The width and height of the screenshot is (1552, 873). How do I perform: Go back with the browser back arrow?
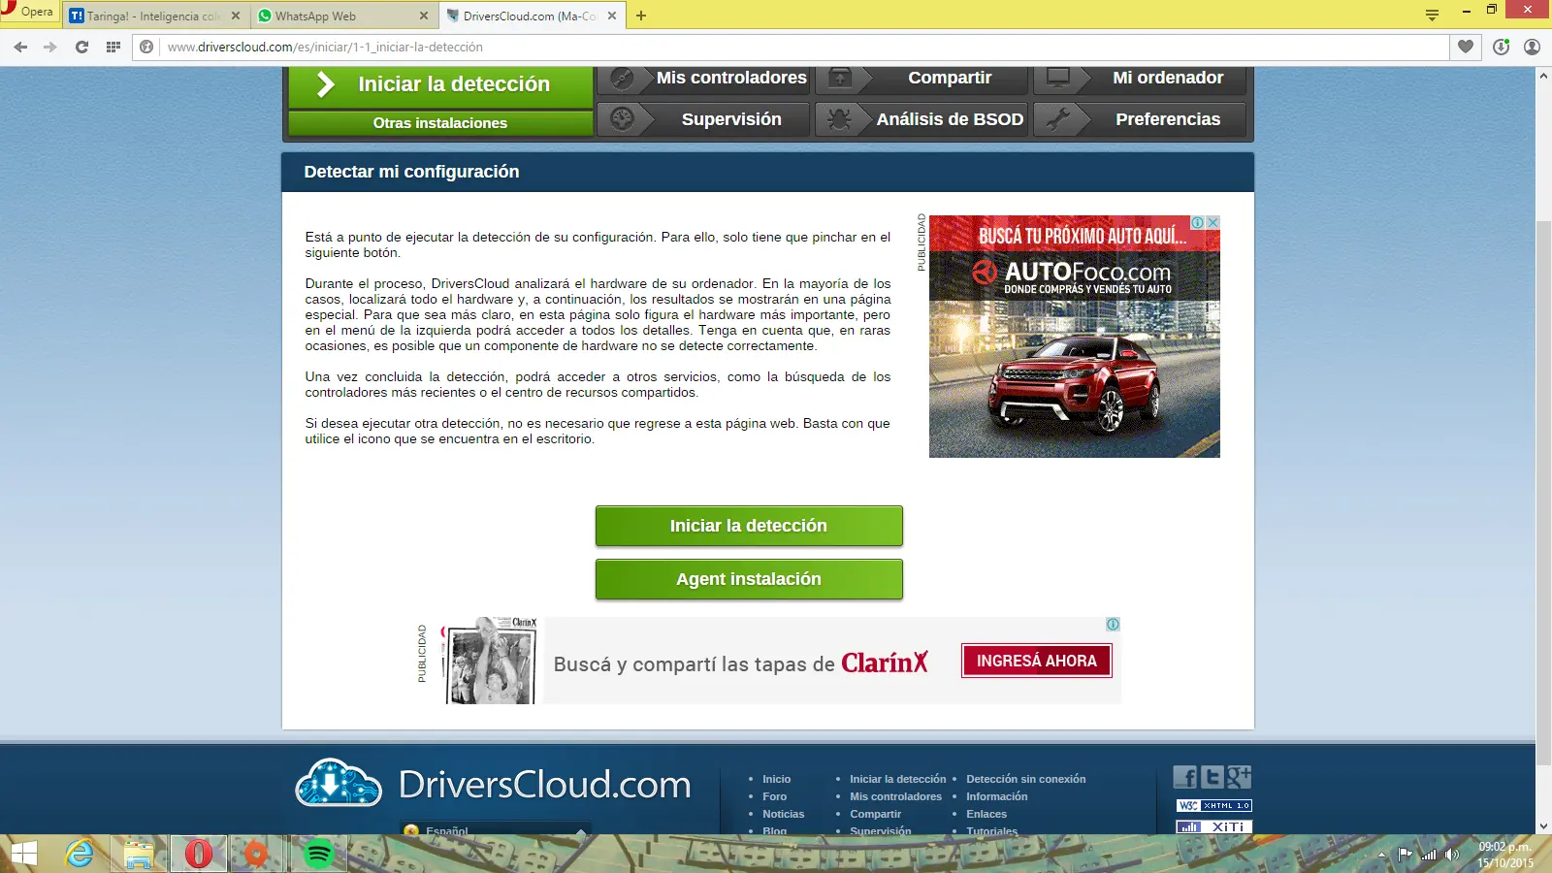20,47
